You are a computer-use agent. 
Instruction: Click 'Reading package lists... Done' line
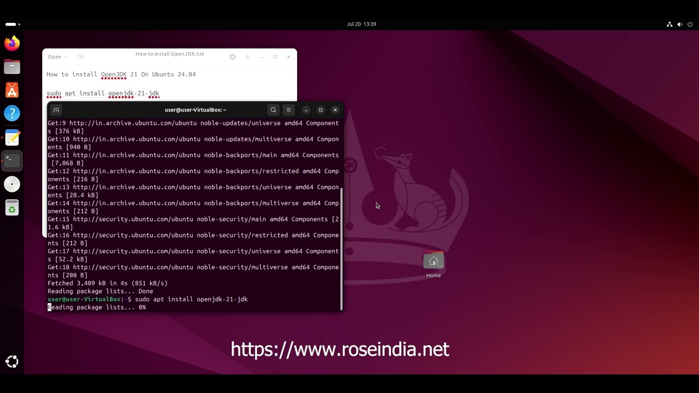(100, 291)
